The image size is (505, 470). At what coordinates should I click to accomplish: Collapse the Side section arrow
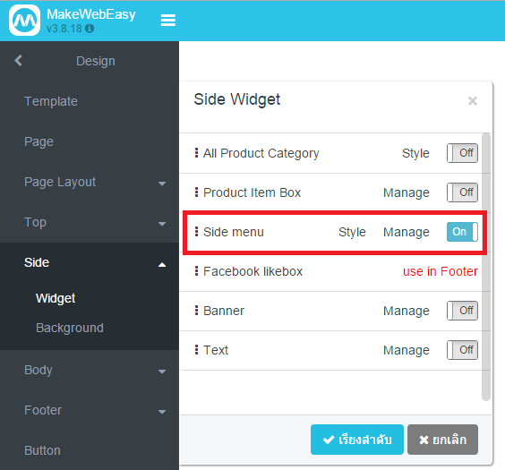[162, 265]
